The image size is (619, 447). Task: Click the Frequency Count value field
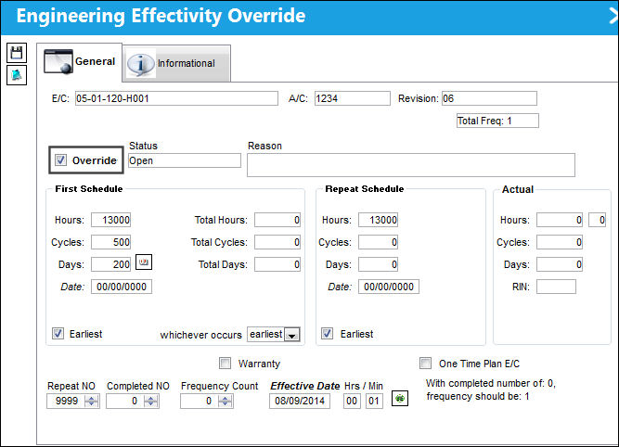click(200, 402)
